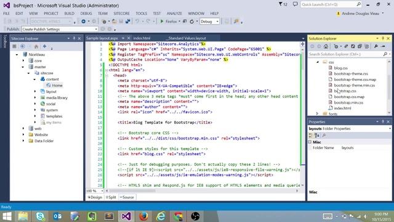Open the SITECORE menu

(x=121, y=14)
